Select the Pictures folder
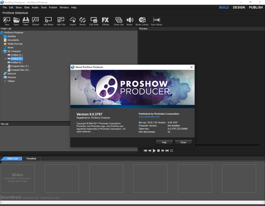The image size is (265, 206). click(x=12, y=77)
